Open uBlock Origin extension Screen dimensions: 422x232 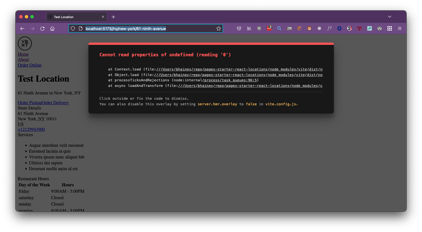pyautogui.click(x=259, y=28)
